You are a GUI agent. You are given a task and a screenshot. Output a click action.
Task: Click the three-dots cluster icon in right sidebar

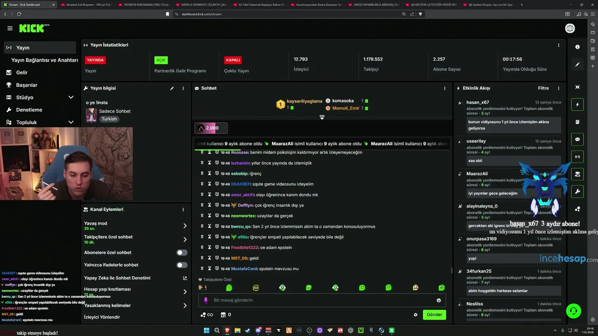point(577,209)
